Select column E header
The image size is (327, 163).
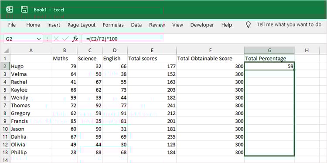(152, 50)
